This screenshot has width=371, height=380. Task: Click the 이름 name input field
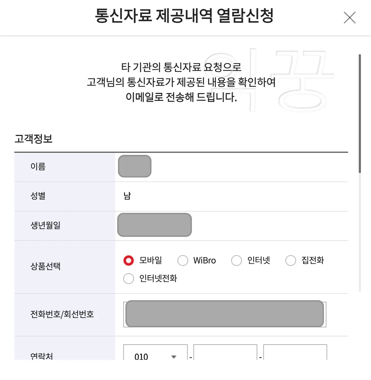pos(134,166)
